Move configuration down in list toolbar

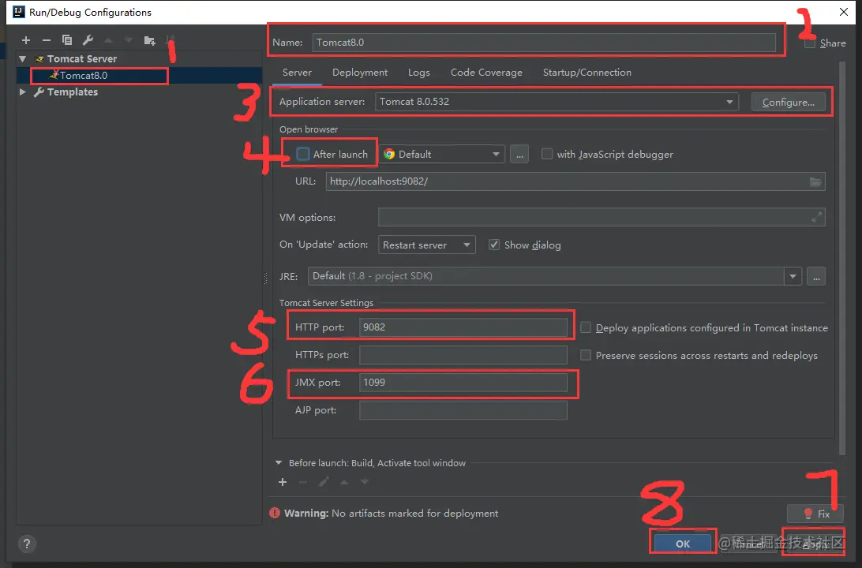point(129,40)
